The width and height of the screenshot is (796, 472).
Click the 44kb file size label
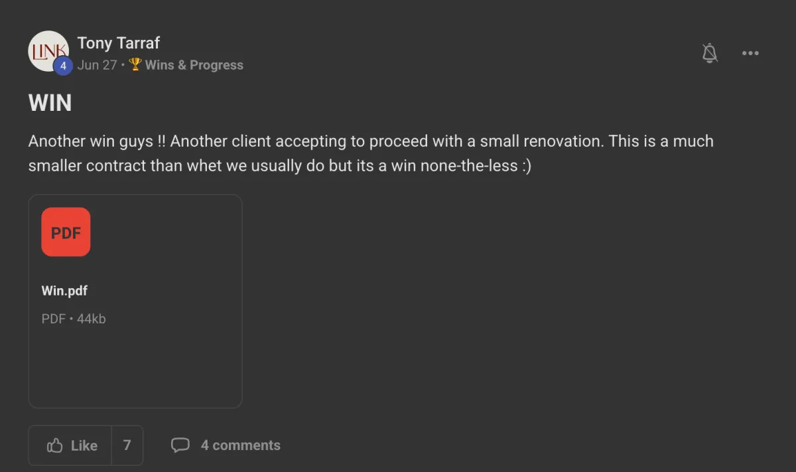pos(92,319)
